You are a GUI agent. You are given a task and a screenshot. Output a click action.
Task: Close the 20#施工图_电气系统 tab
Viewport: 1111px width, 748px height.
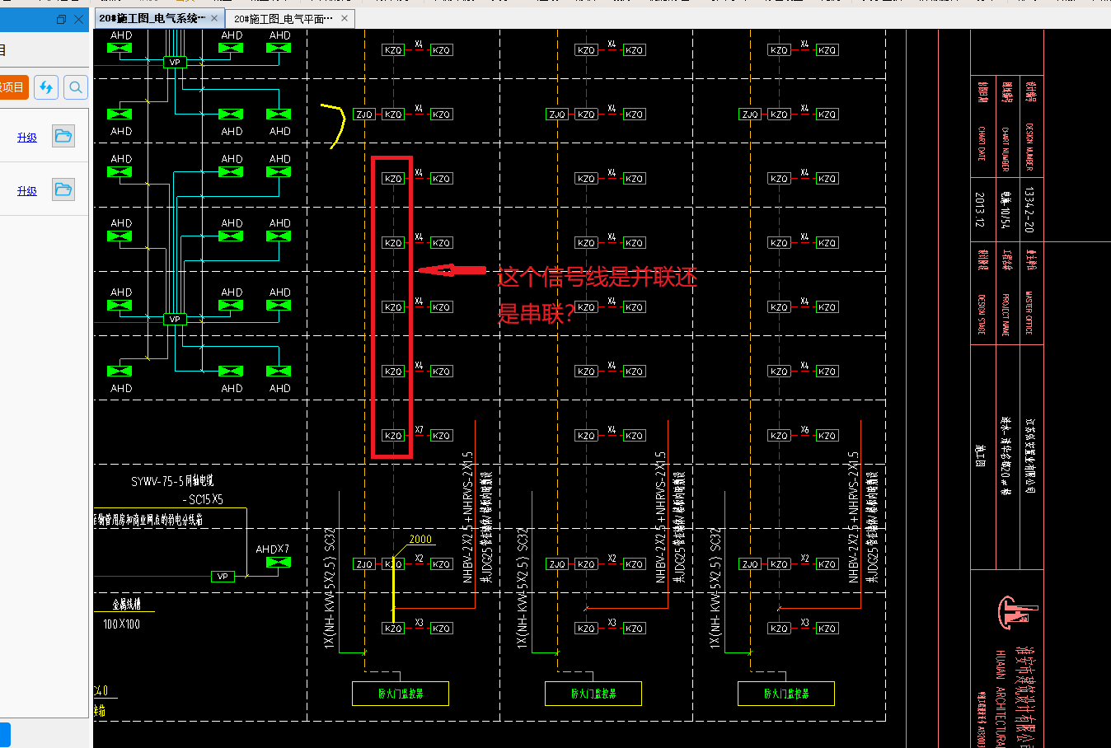click(214, 18)
